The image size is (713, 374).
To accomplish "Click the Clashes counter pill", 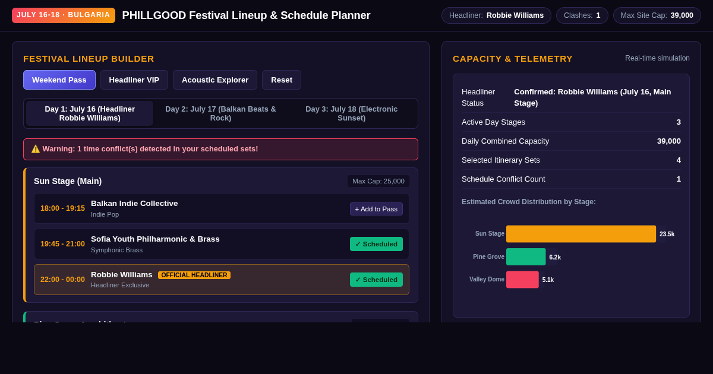I will [582, 15].
